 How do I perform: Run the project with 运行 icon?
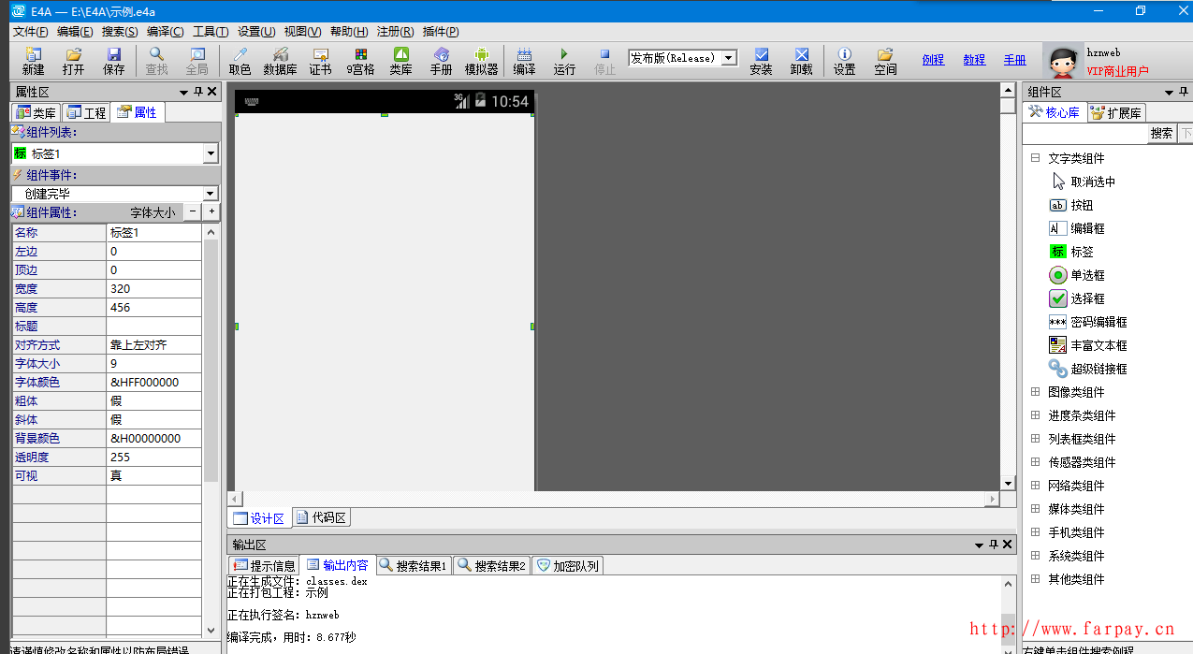(x=564, y=61)
